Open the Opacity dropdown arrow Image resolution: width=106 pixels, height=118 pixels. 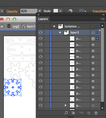coord(40,11)
